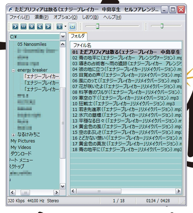Select track 01 ただプリフィアは散る

(x=126, y=52)
